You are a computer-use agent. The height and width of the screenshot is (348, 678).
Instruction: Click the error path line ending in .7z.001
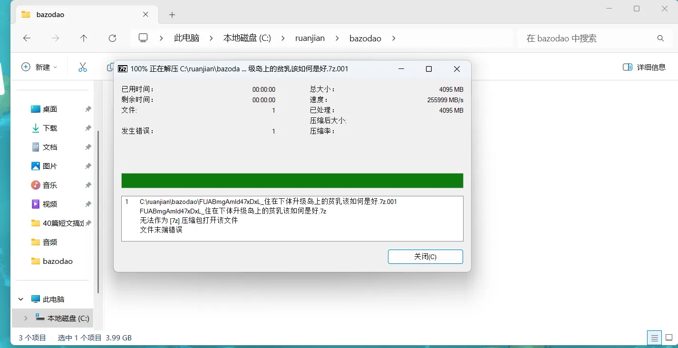268,202
